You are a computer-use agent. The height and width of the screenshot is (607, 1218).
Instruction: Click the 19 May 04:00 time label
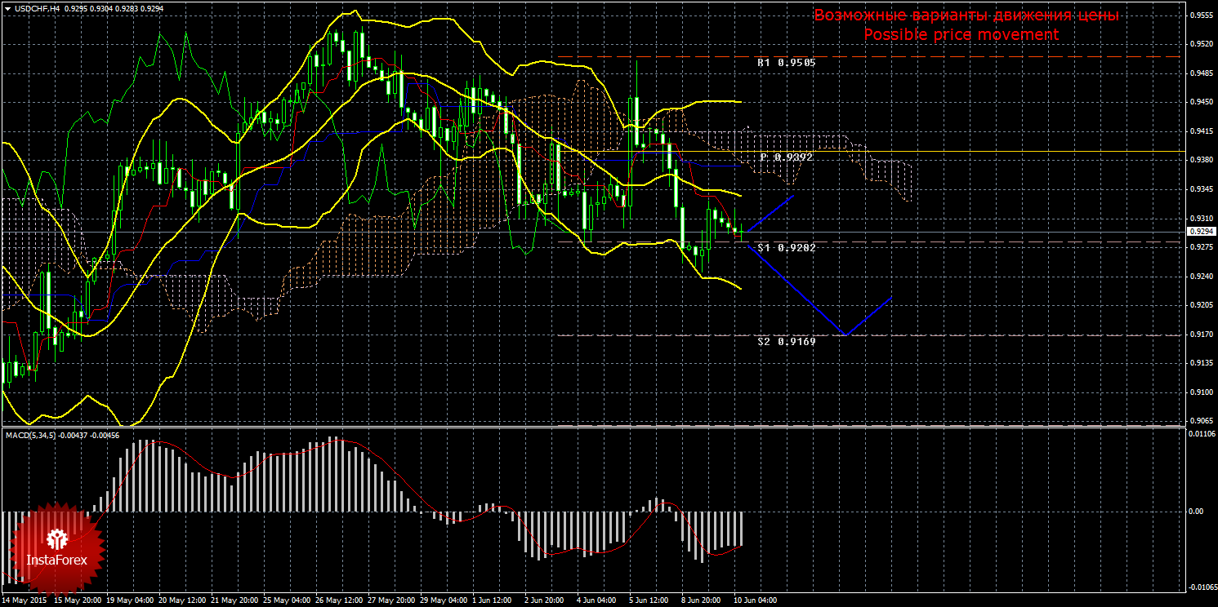coord(131,600)
